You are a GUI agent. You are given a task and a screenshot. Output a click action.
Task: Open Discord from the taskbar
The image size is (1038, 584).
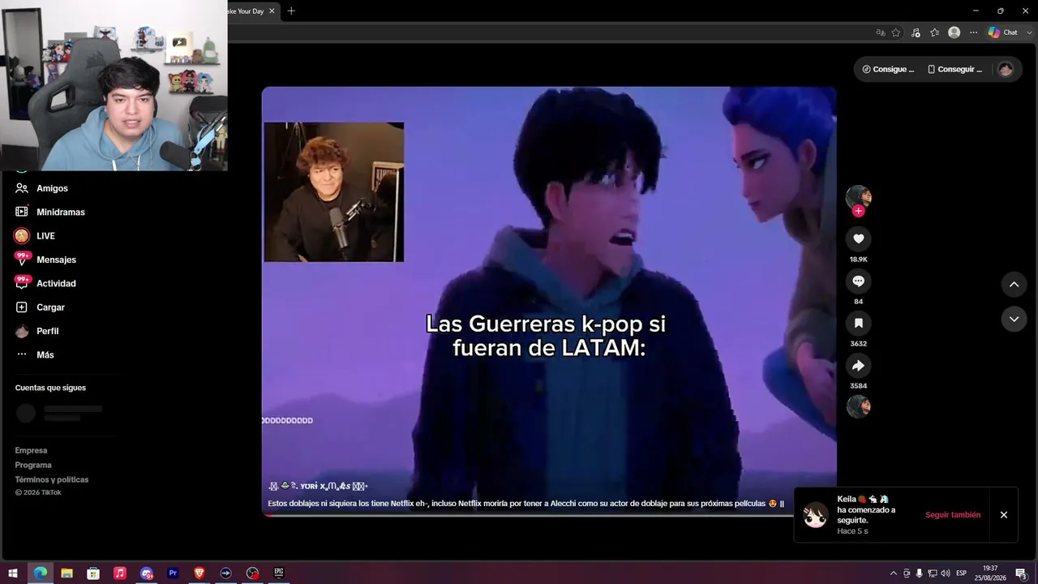(147, 573)
